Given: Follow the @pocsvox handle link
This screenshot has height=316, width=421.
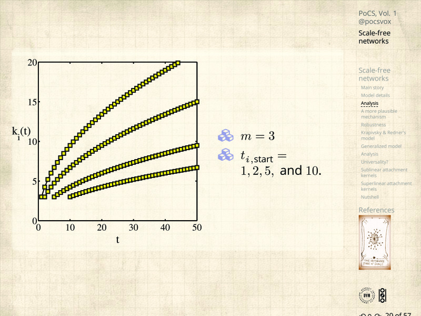Looking at the screenshot, I should point(375,22).
